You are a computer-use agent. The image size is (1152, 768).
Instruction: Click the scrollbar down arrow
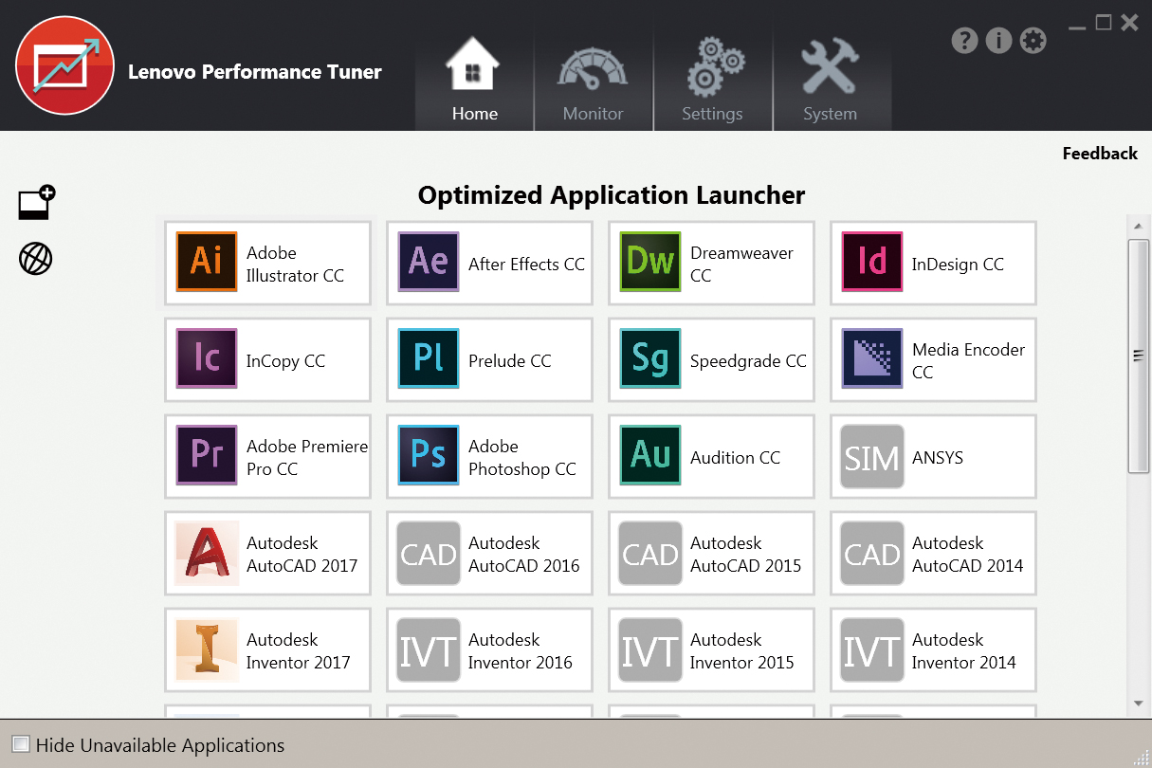click(1139, 704)
